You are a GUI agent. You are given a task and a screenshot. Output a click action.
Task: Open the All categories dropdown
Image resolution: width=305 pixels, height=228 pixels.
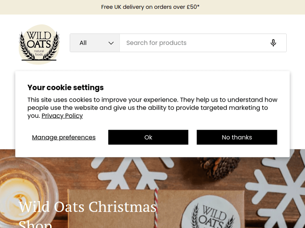94,43
